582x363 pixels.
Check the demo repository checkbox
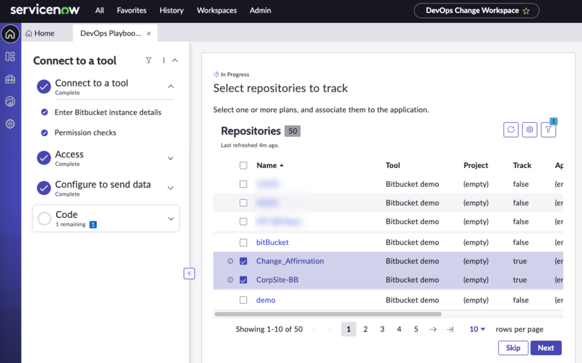[x=243, y=300]
